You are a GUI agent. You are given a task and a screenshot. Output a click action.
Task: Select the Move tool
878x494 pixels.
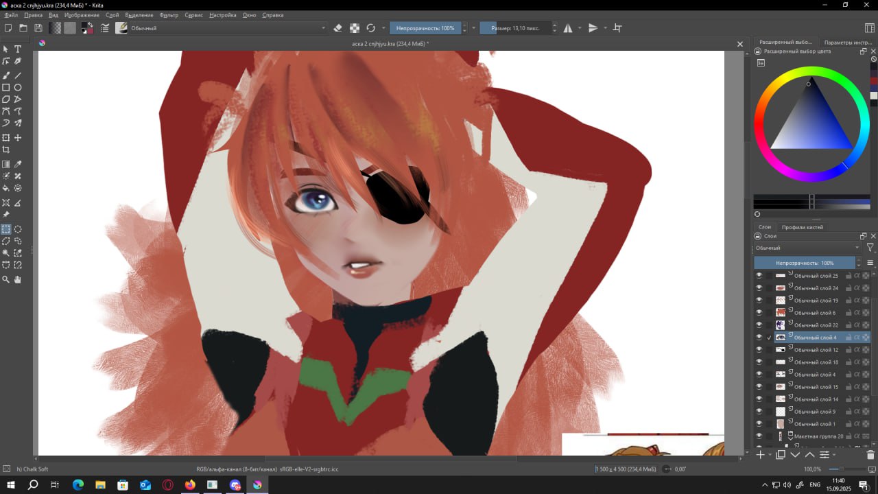click(x=18, y=138)
